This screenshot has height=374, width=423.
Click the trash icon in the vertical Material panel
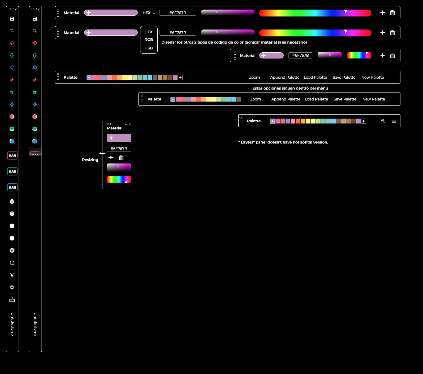121,158
